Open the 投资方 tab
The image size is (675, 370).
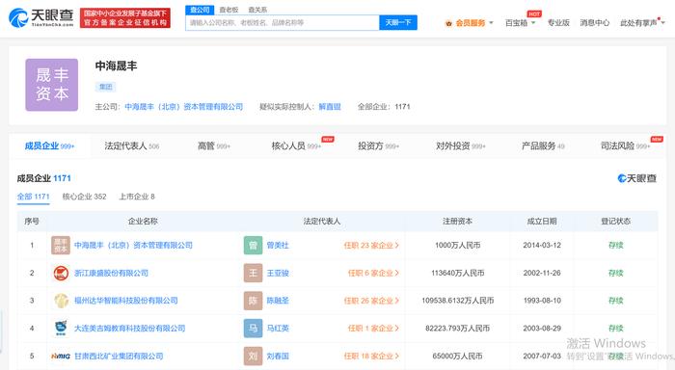(378, 145)
